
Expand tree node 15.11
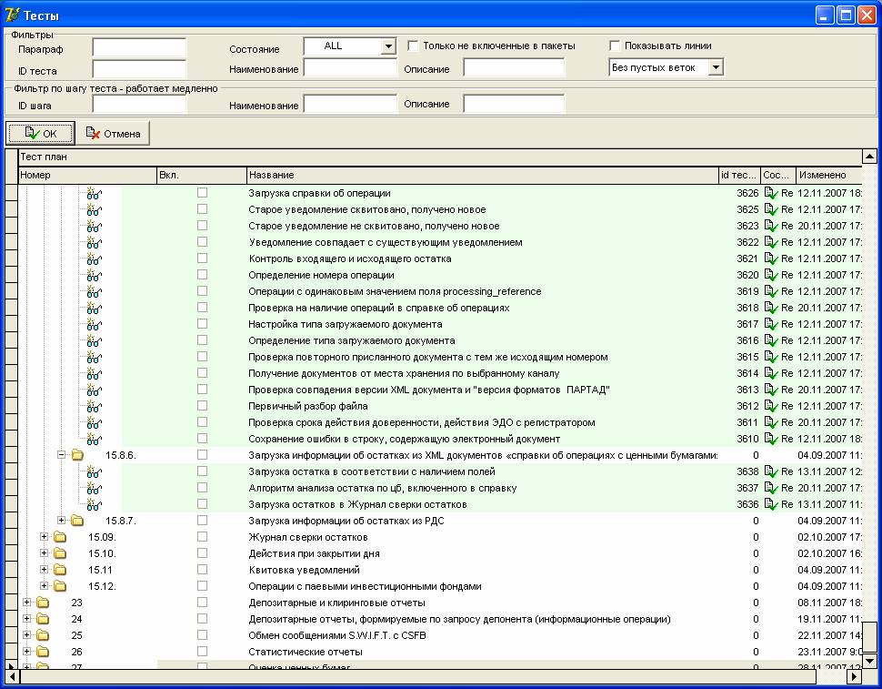tap(44, 569)
